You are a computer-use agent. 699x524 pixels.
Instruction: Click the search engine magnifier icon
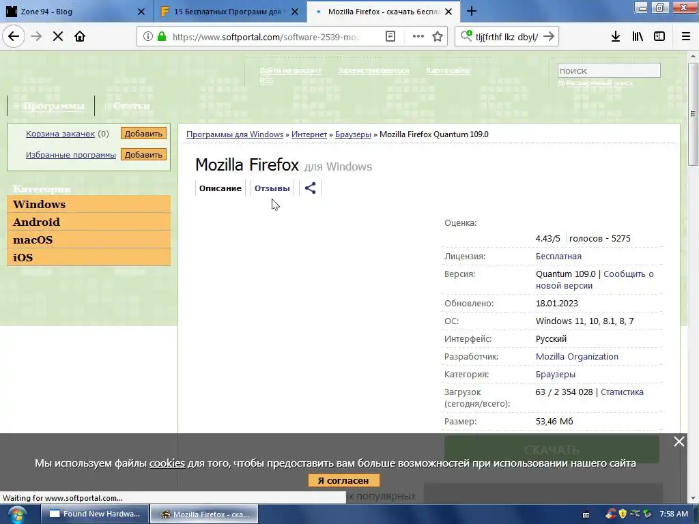tap(466, 36)
